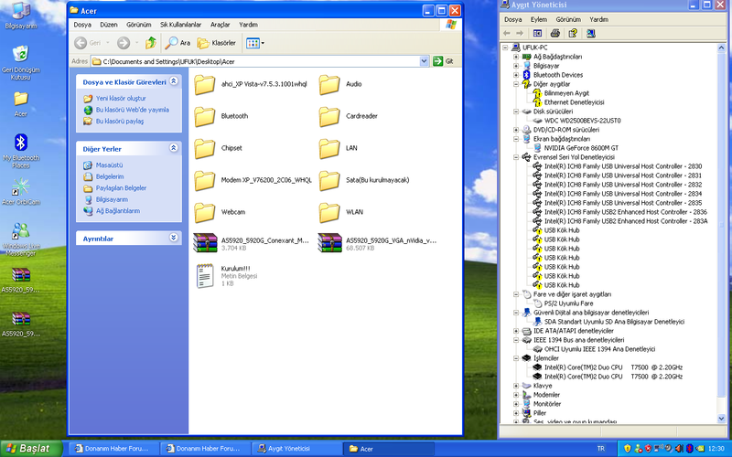Select NVIDIA GeForce 8600M GT device

click(x=581, y=147)
